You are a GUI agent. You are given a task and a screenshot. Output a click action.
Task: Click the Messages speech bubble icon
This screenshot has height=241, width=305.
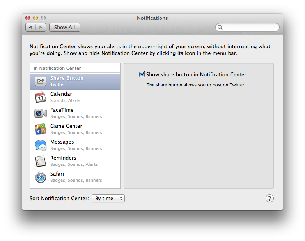[41, 145]
